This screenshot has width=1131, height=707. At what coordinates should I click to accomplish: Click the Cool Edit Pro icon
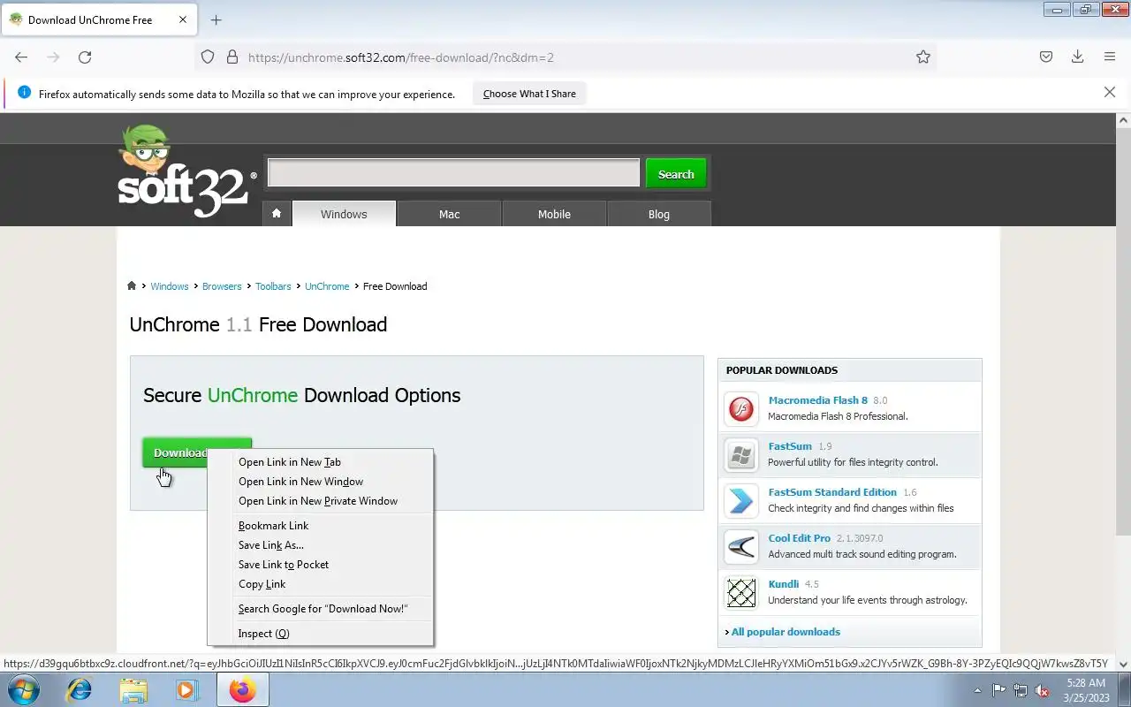(741, 546)
